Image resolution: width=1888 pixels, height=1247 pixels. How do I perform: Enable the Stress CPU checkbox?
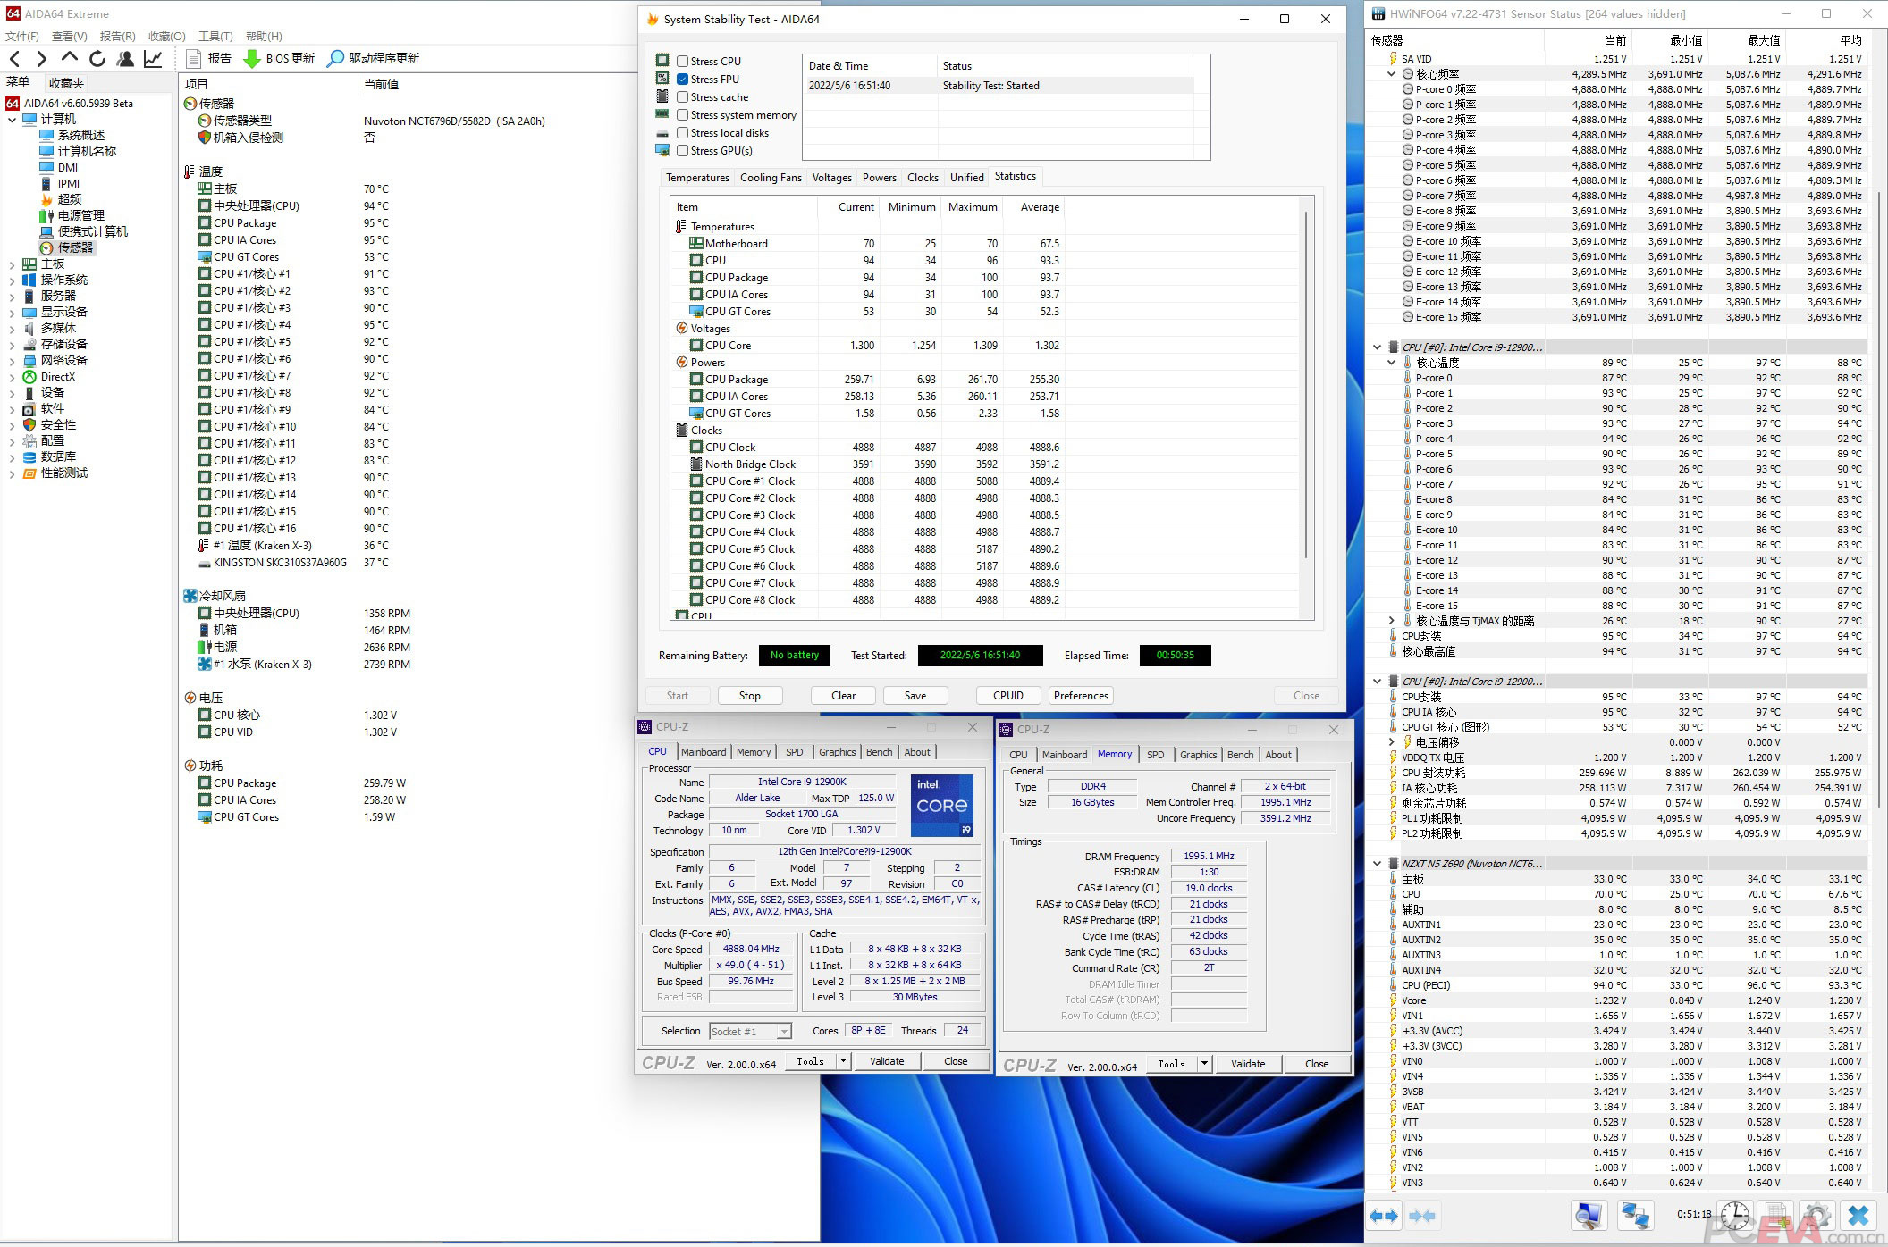click(x=683, y=62)
